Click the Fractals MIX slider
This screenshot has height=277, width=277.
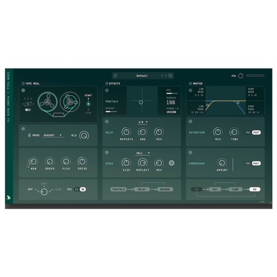coord(172,93)
